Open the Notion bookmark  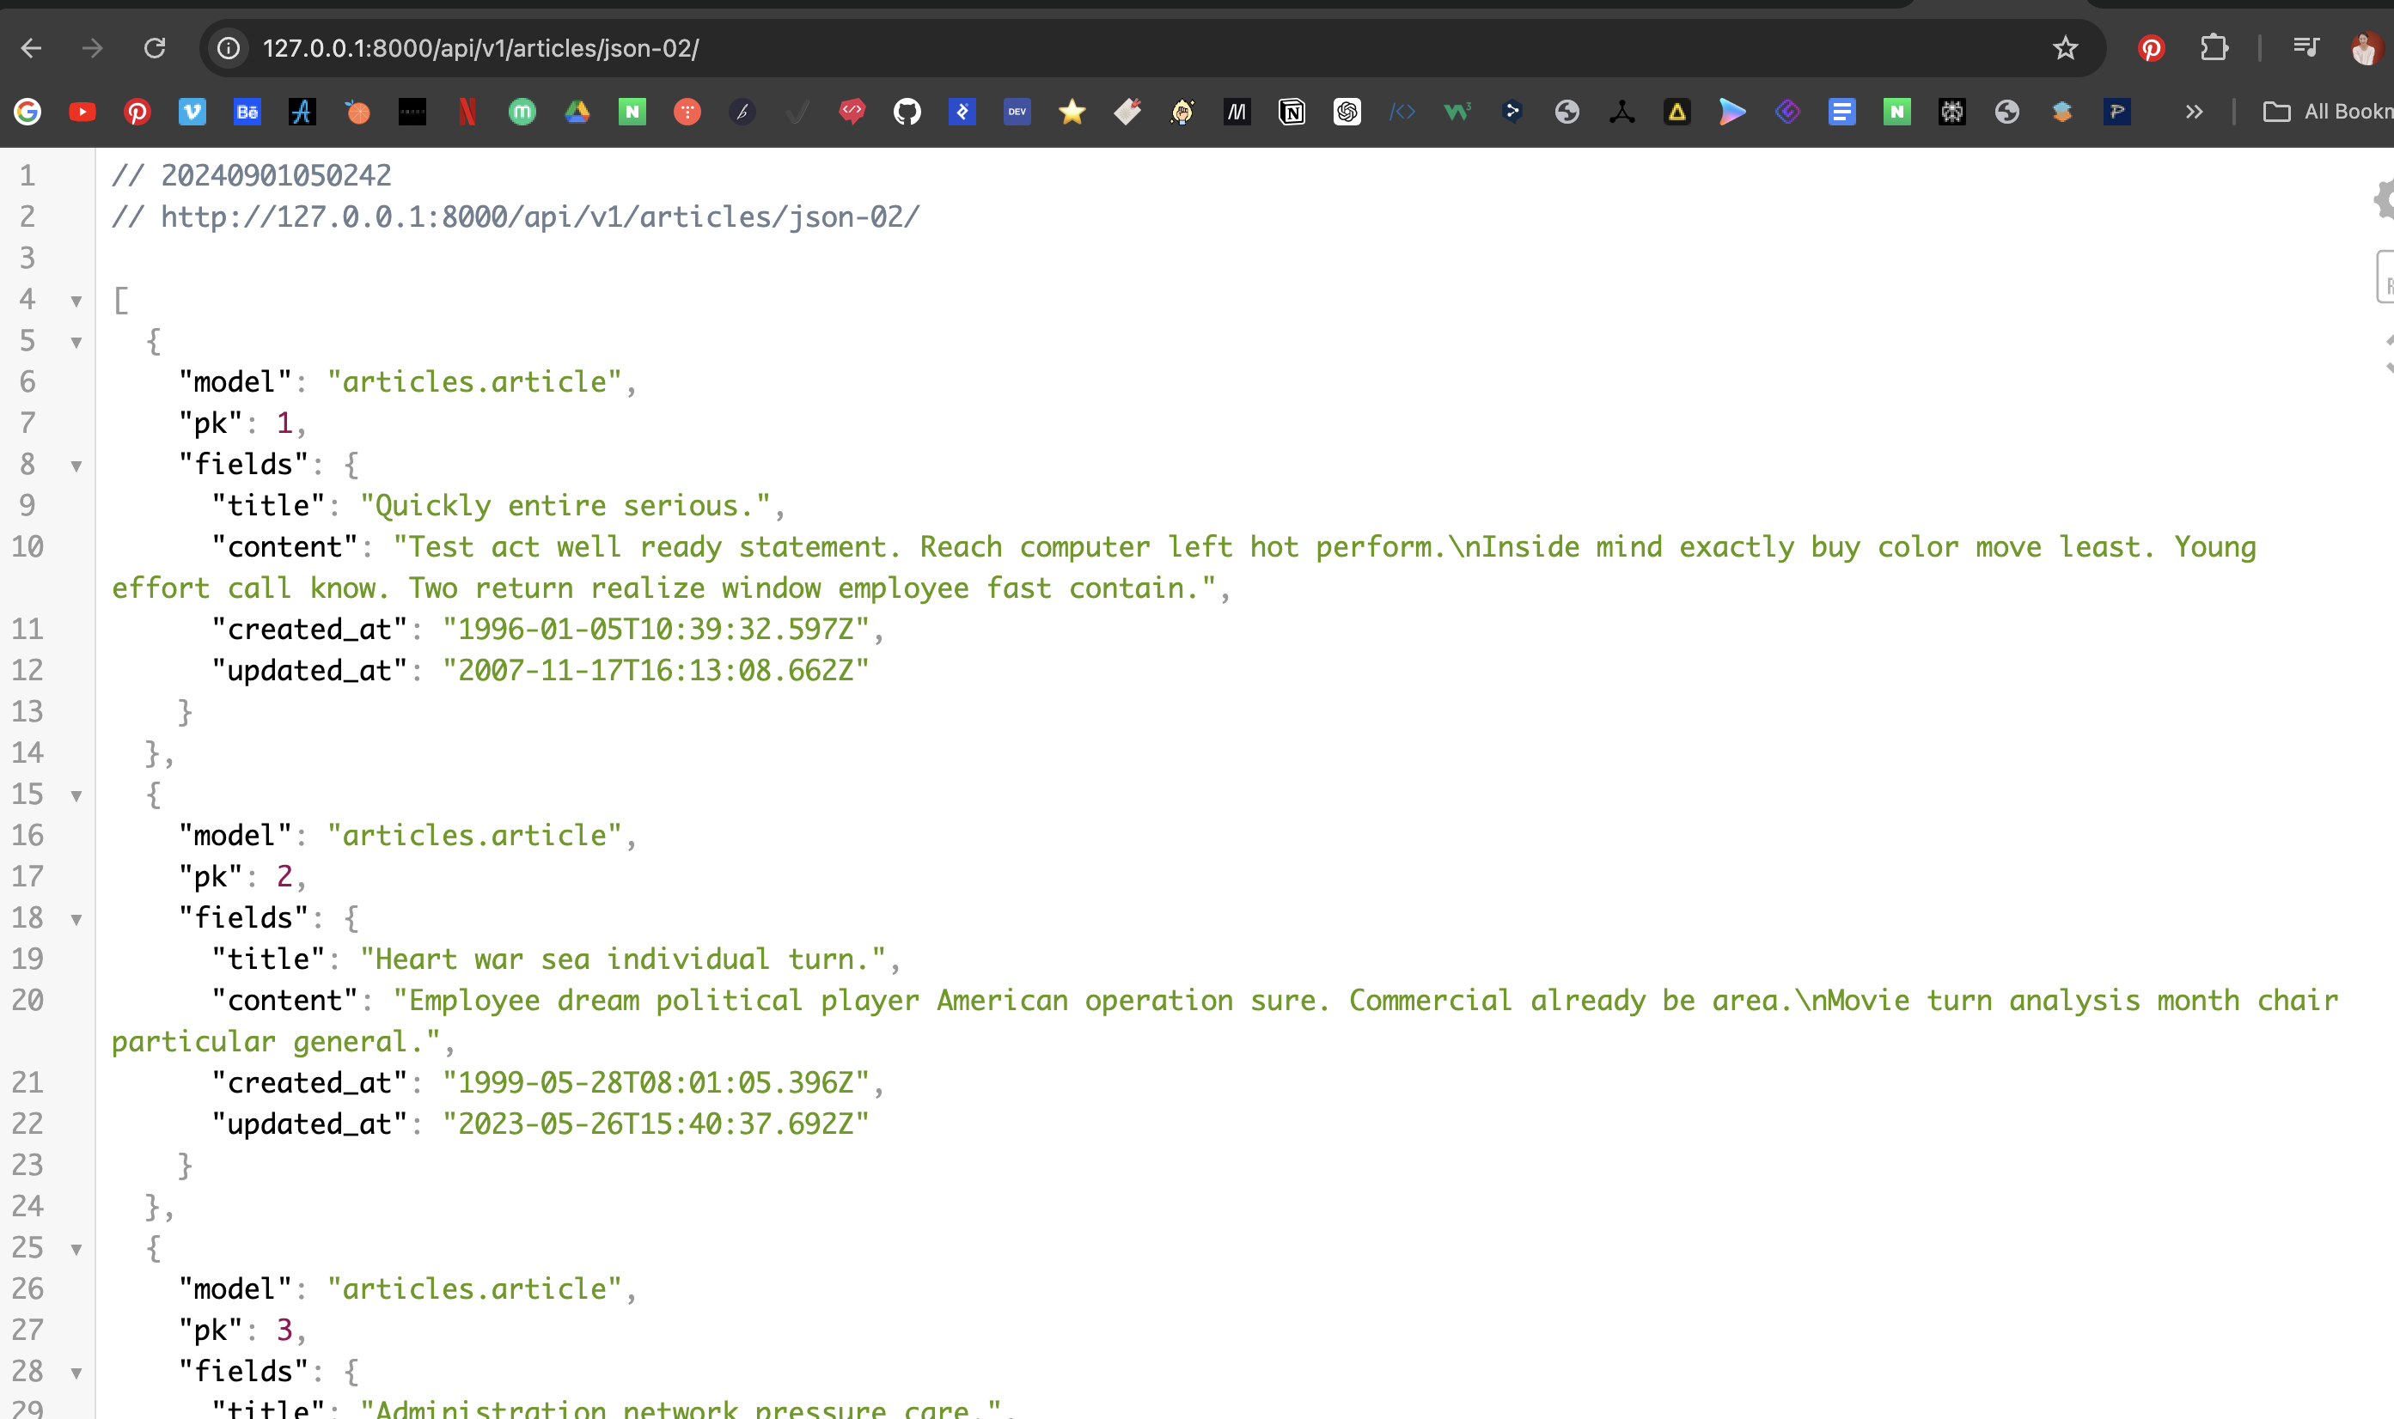1292,112
